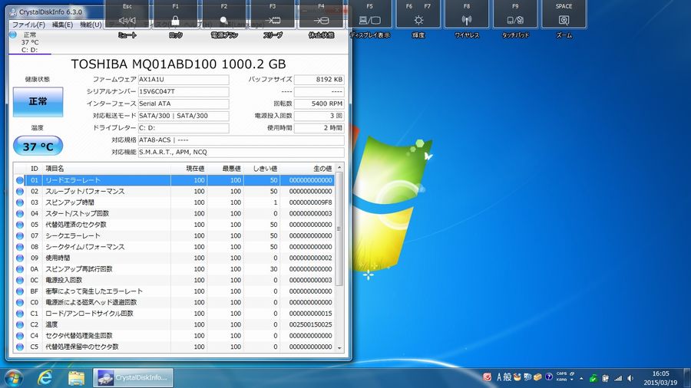691x388 pixels.
Task: Click status circle of row 05 代替処理済のセクタ数
Action: coord(19,225)
